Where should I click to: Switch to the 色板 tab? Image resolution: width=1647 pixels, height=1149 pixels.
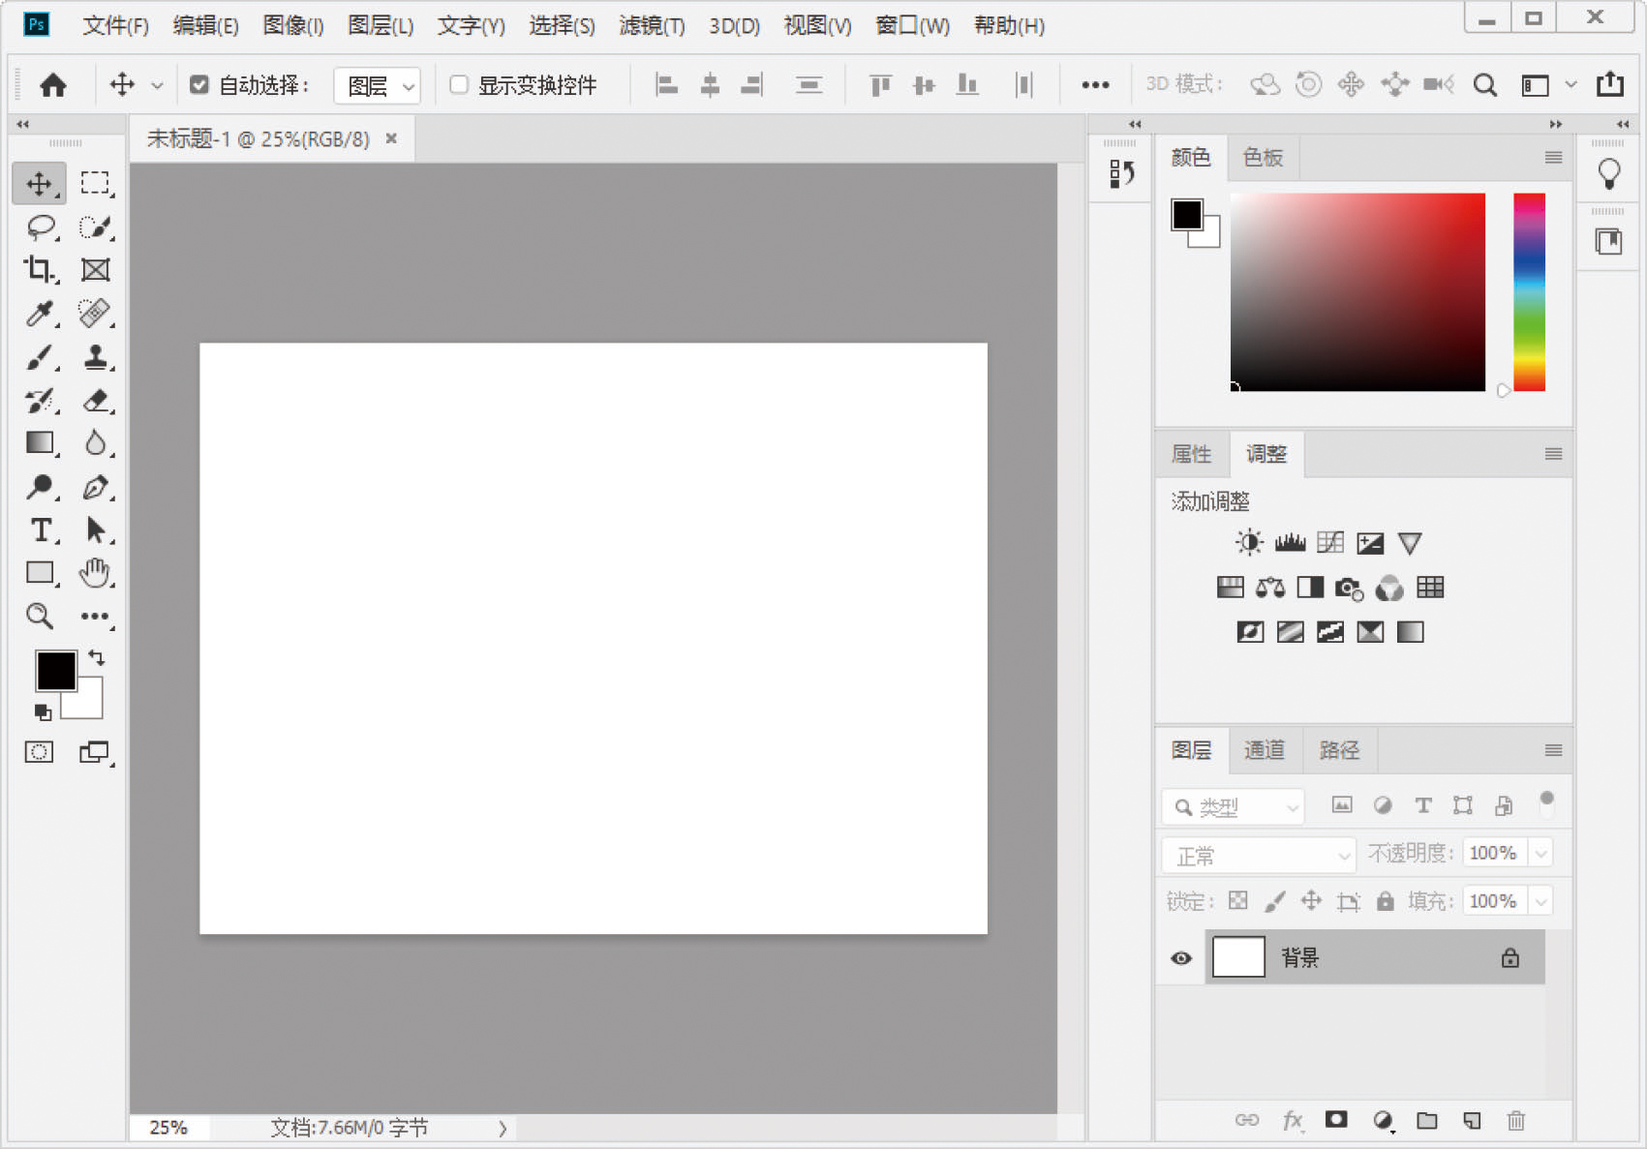click(1263, 158)
